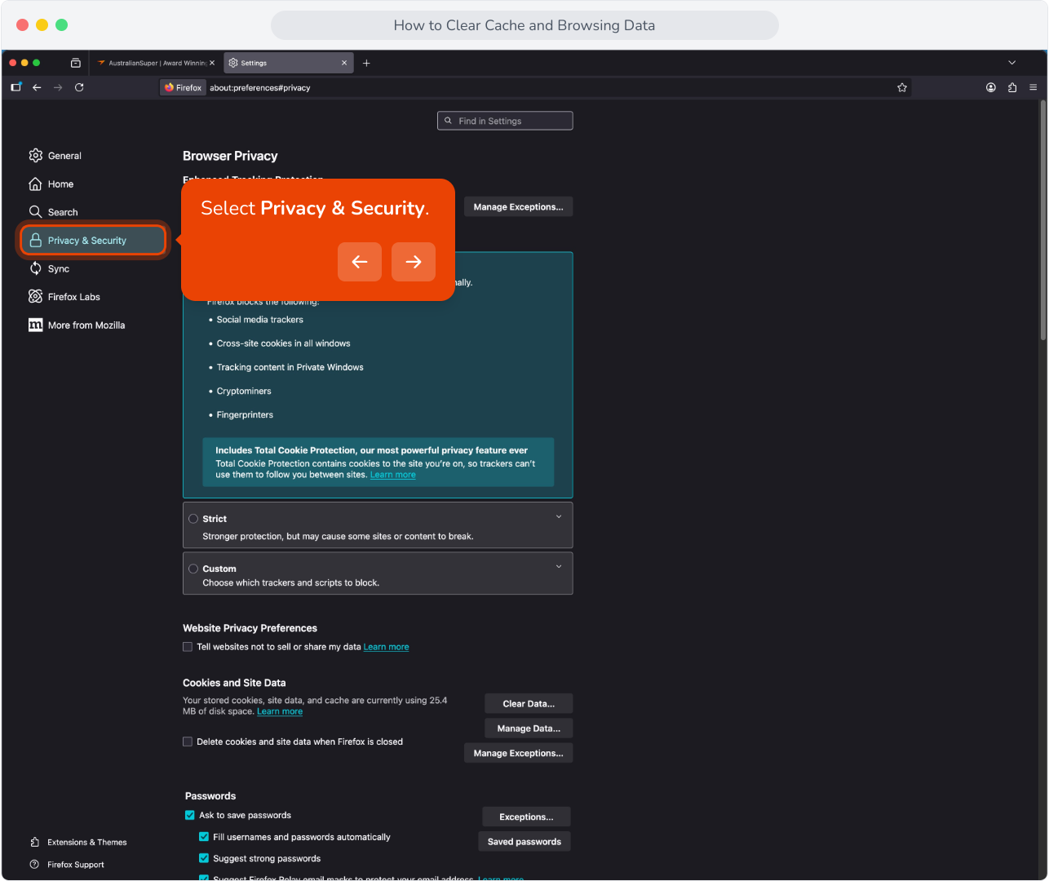Open the Sync settings category
This screenshot has width=1049, height=881.
(49, 268)
